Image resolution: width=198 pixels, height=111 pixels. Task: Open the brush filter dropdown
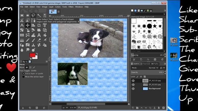click(x=164, y=14)
